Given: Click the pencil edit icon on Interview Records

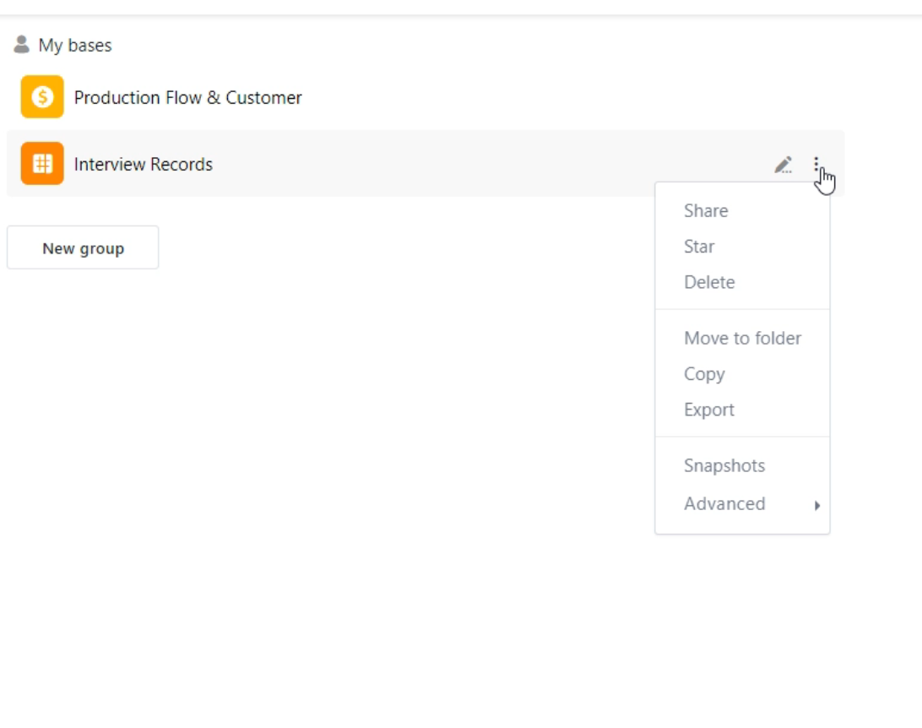Looking at the screenshot, I should point(784,165).
